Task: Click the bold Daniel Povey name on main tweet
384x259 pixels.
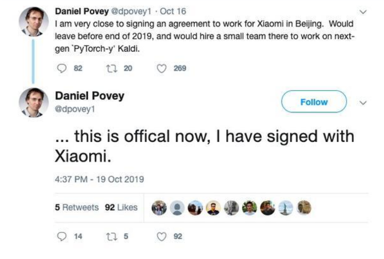Action: 89,97
